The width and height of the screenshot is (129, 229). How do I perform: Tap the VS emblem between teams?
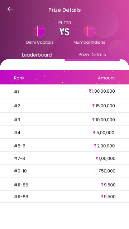(64, 32)
